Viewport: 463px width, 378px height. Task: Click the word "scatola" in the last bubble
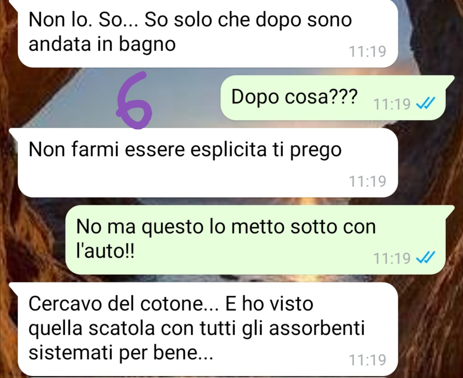click(122, 328)
